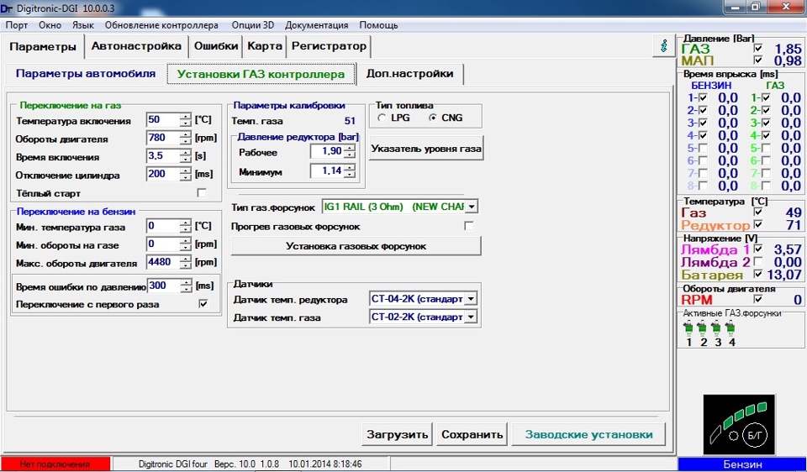Image resolution: width=807 pixels, height=472 pixels.
Task: Click Установка газовых форсунок button
Action: tap(356, 246)
